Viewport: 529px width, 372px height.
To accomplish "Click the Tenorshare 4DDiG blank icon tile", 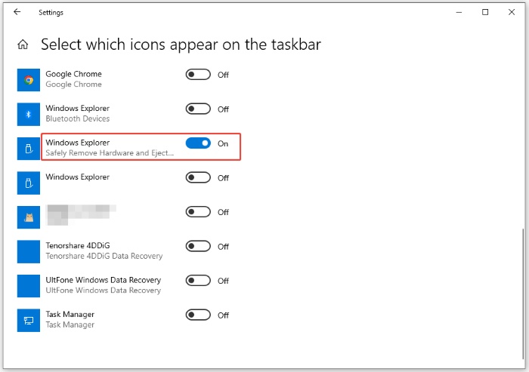I will point(29,252).
